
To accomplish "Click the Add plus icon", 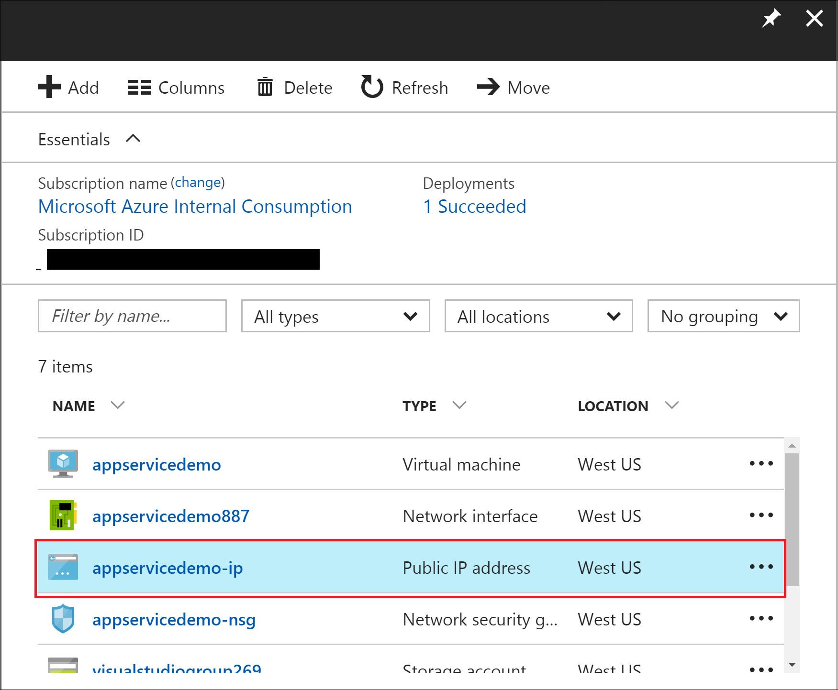I will (49, 87).
